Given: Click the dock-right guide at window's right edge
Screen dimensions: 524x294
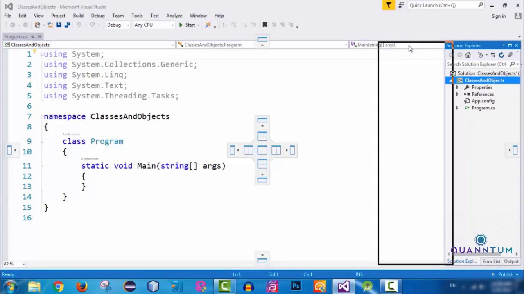Looking at the screenshot, I should (x=513, y=150).
